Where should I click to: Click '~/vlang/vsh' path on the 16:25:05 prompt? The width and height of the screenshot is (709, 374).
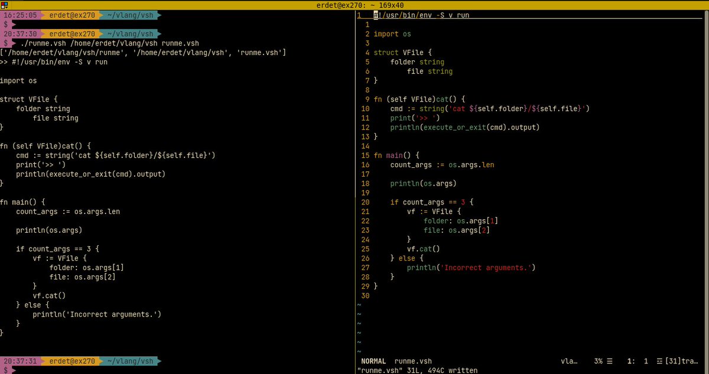(x=130, y=15)
